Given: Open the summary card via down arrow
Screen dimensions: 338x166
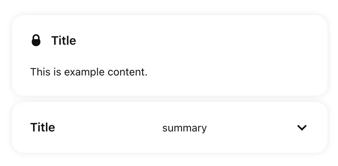Looking at the screenshot, I should [x=302, y=128].
